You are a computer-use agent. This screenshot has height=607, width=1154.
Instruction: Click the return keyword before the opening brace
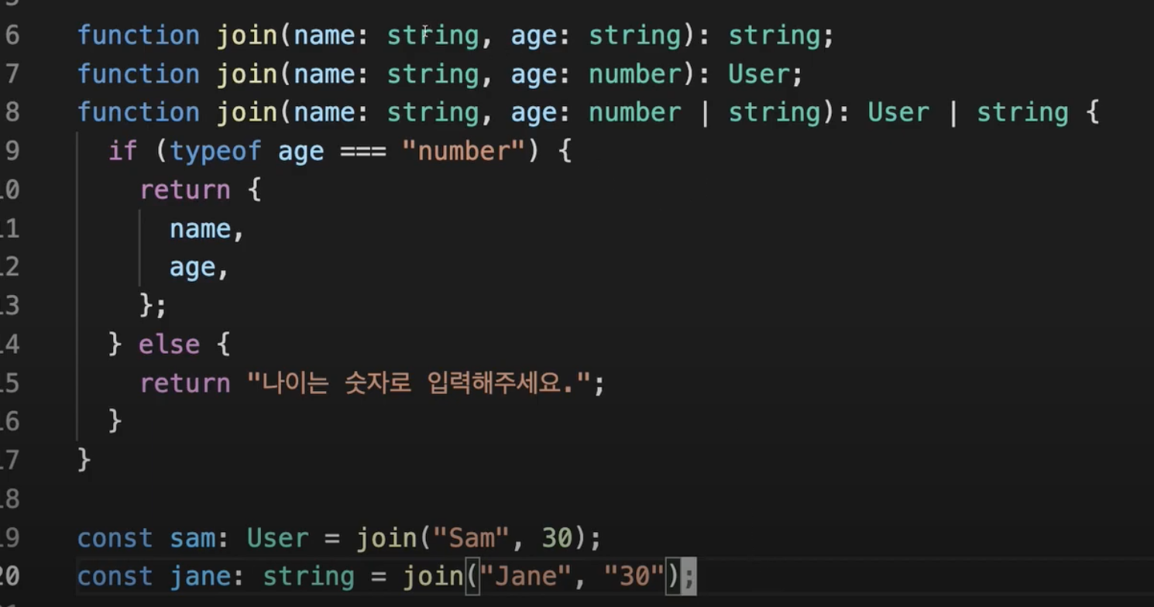[185, 190]
